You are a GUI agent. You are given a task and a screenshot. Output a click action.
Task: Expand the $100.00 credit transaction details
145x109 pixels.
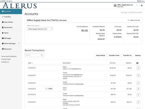(138, 76)
